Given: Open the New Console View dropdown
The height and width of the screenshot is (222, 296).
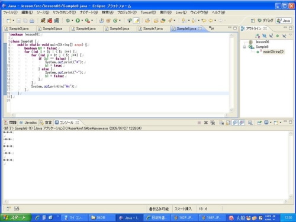Looking at the screenshot, I should 281,123.
